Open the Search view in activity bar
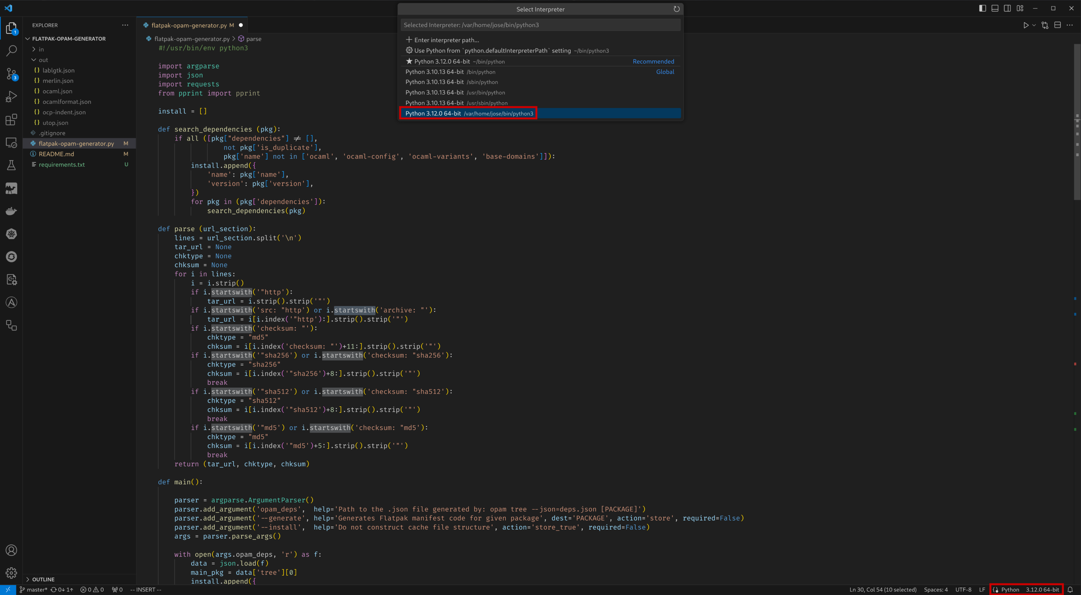This screenshot has height=595, width=1081. pos(11,51)
